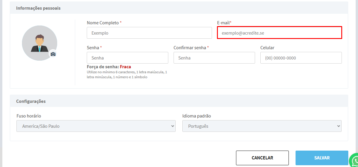Click the Fuso horário label

point(29,116)
